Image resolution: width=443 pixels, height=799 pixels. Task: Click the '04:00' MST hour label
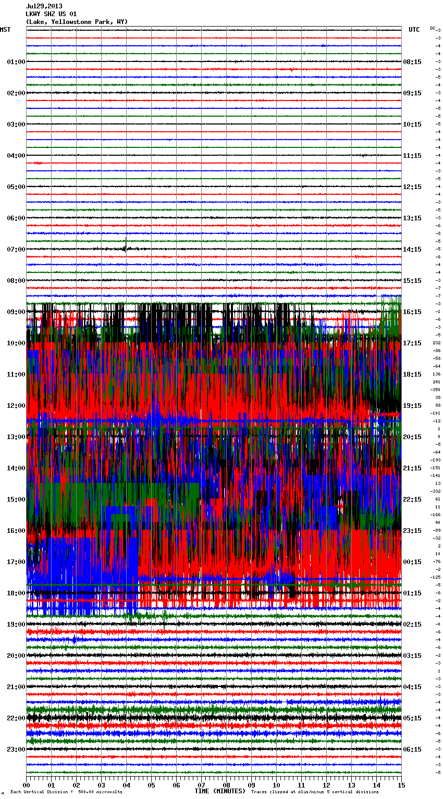point(16,156)
